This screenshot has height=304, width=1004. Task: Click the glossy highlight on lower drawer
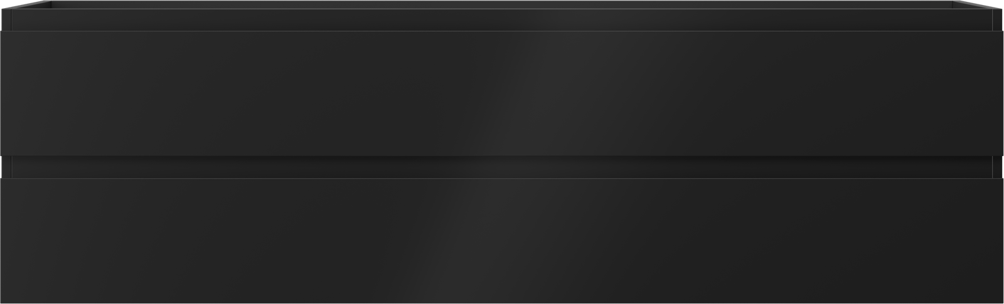click(x=496, y=241)
